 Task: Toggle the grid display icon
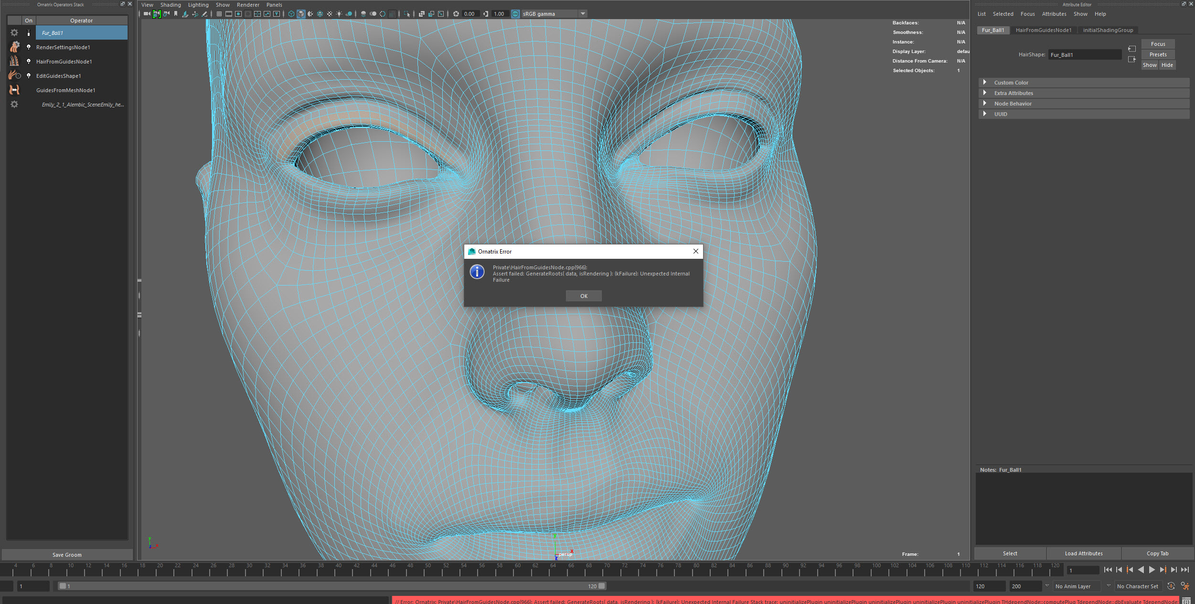(219, 14)
